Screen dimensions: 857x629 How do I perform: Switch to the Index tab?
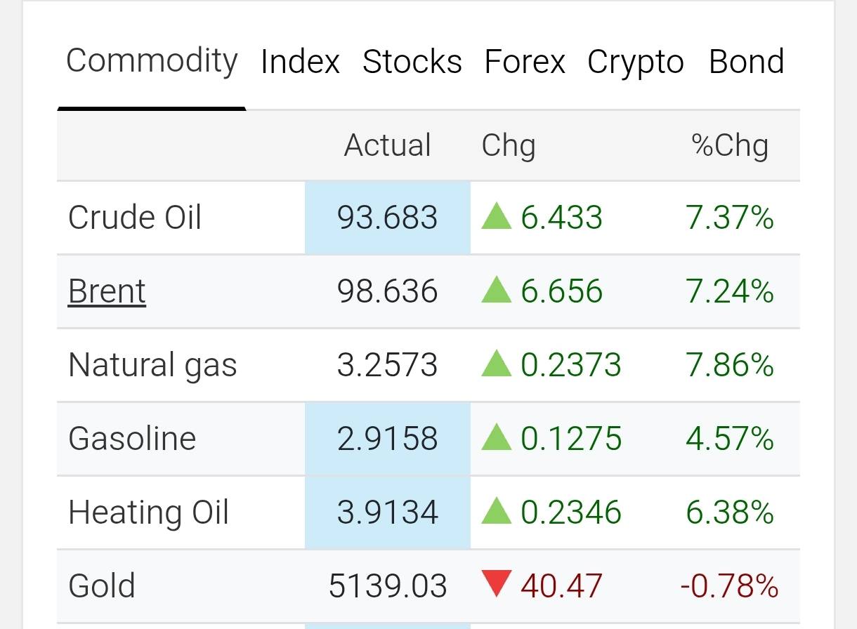300,62
